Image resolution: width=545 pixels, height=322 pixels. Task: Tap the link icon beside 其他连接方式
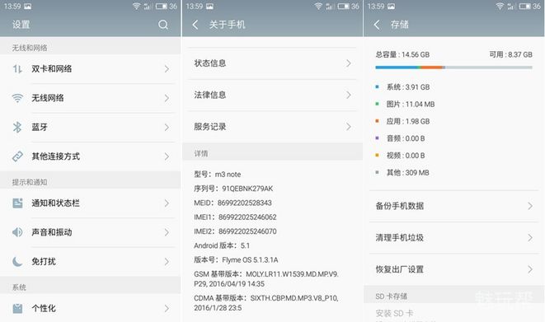(17, 156)
